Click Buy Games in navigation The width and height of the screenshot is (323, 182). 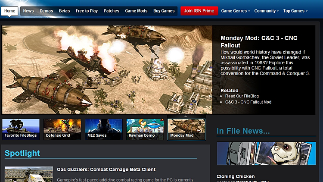pyautogui.click(x=164, y=11)
